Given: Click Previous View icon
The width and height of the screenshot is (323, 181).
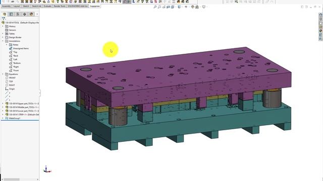Looking at the screenshot, I should click(x=164, y=7).
